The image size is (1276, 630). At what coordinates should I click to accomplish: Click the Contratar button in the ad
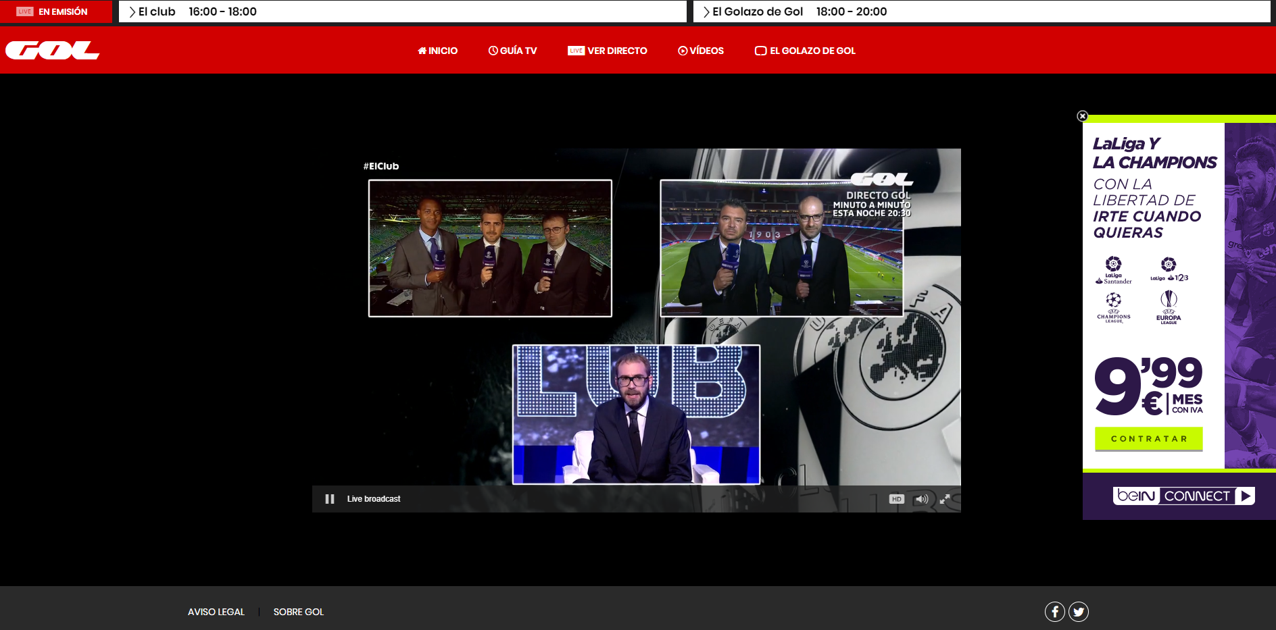1149,439
